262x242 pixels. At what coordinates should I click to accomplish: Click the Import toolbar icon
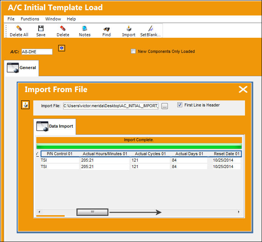pyautogui.click(x=129, y=28)
